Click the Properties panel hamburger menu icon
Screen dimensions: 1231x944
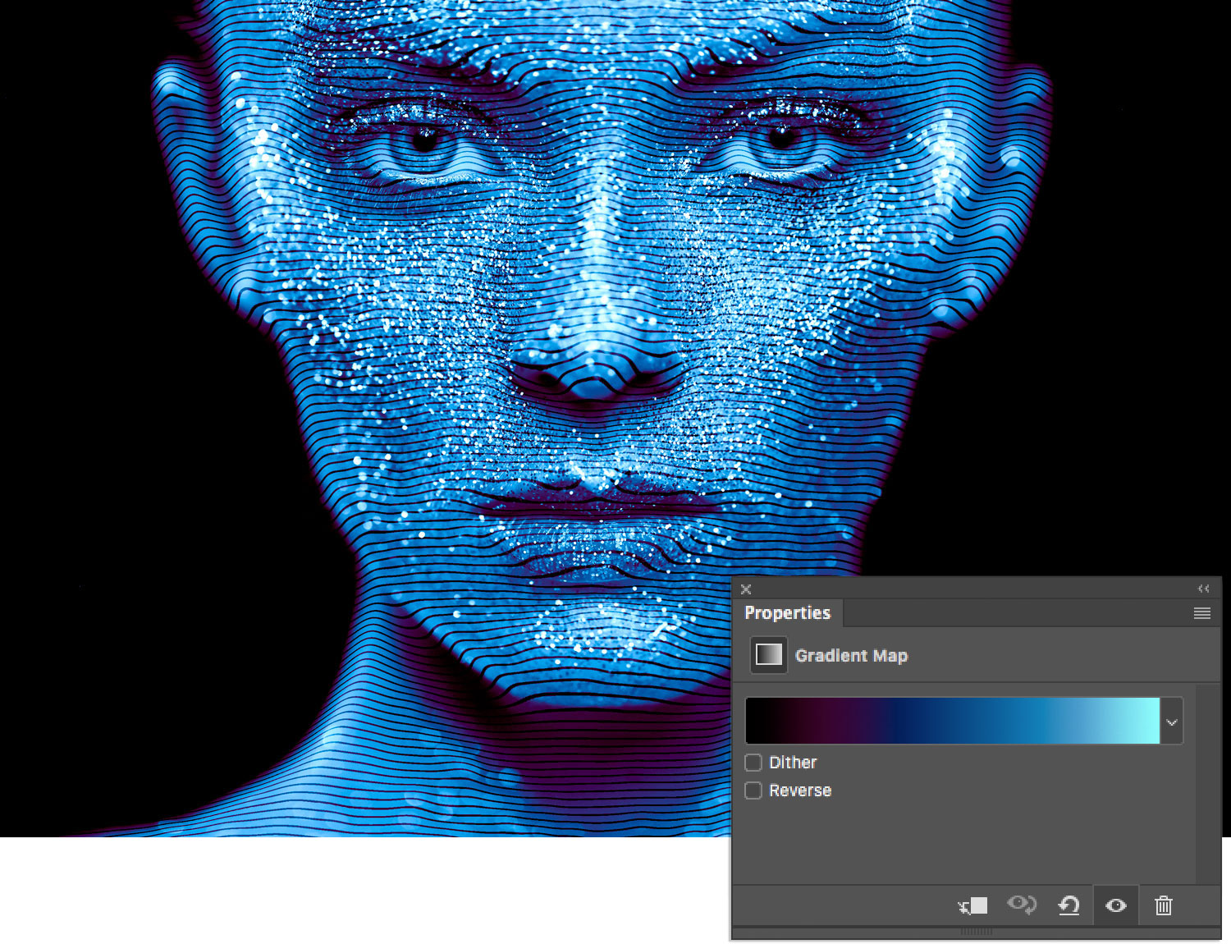pos(1202,613)
